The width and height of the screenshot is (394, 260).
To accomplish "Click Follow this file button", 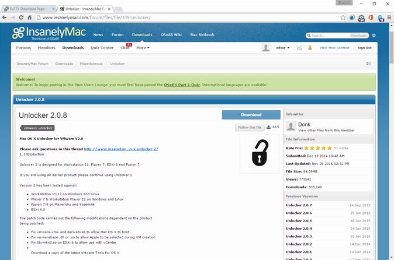I will tap(250, 128).
